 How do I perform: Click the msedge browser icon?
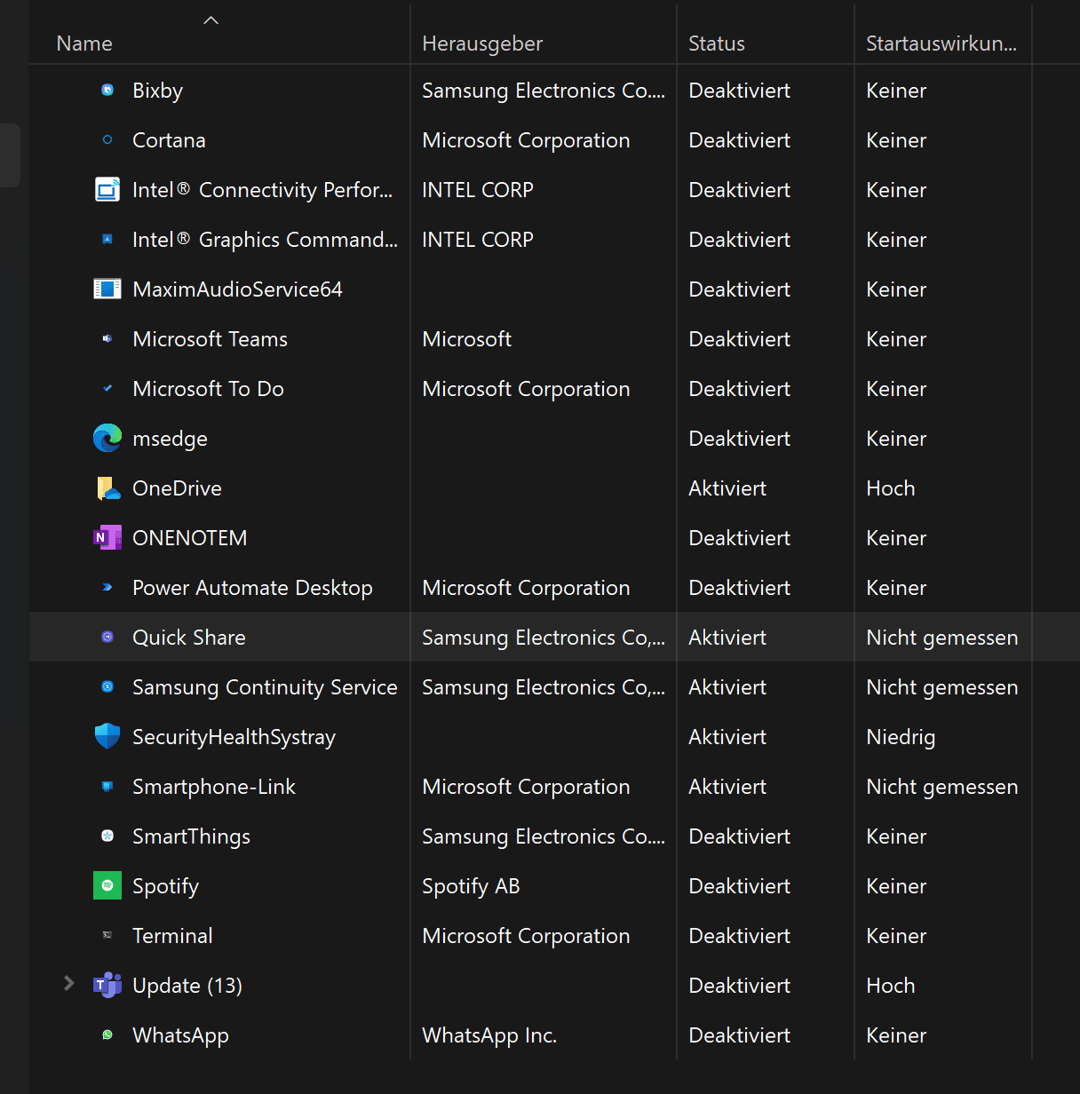click(107, 438)
